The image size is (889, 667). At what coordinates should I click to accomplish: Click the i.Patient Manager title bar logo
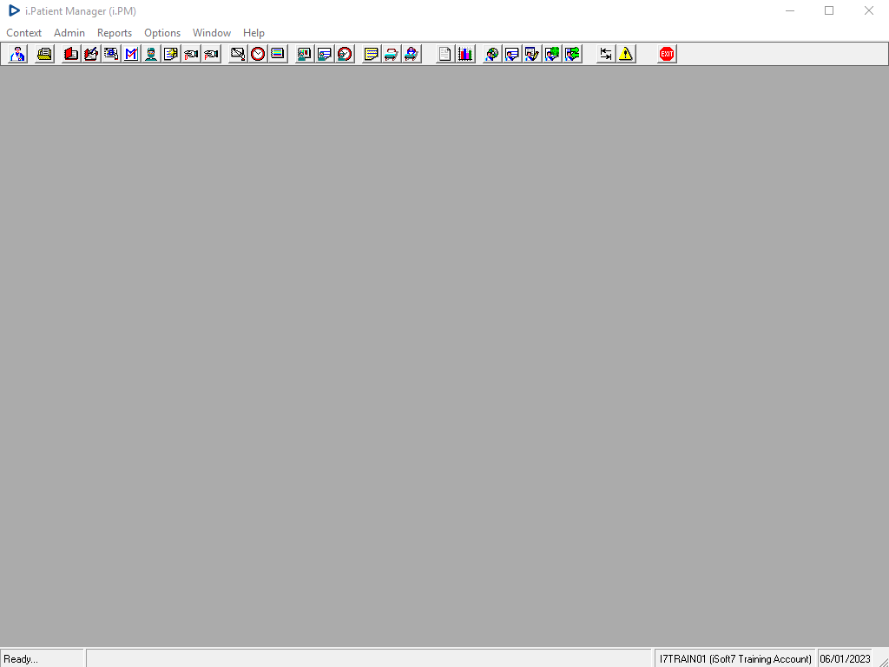14,10
